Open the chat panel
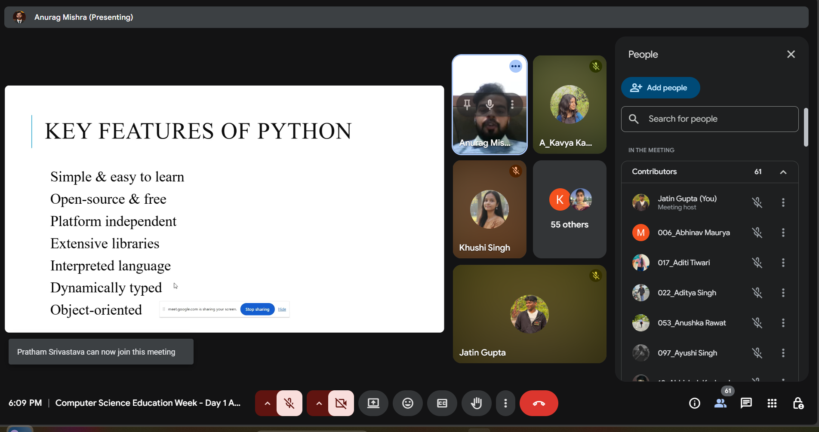The image size is (819, 432). coord(746,403)
